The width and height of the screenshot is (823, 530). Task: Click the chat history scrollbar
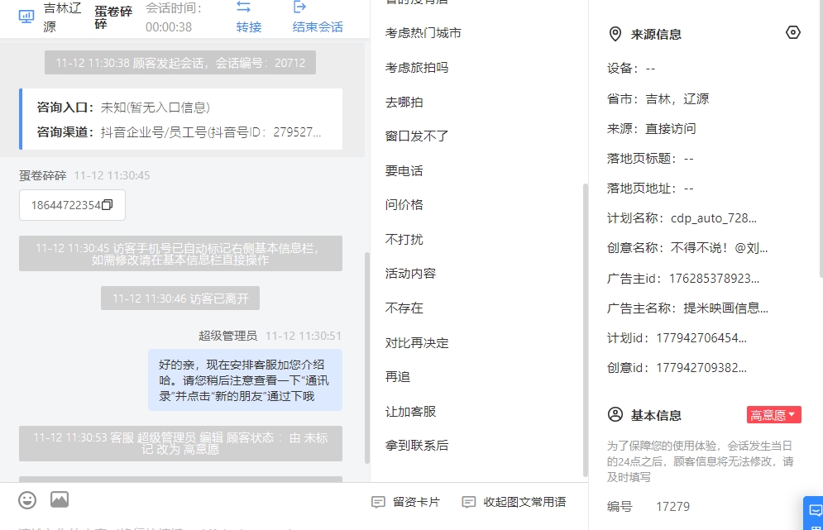coord(367,358)
